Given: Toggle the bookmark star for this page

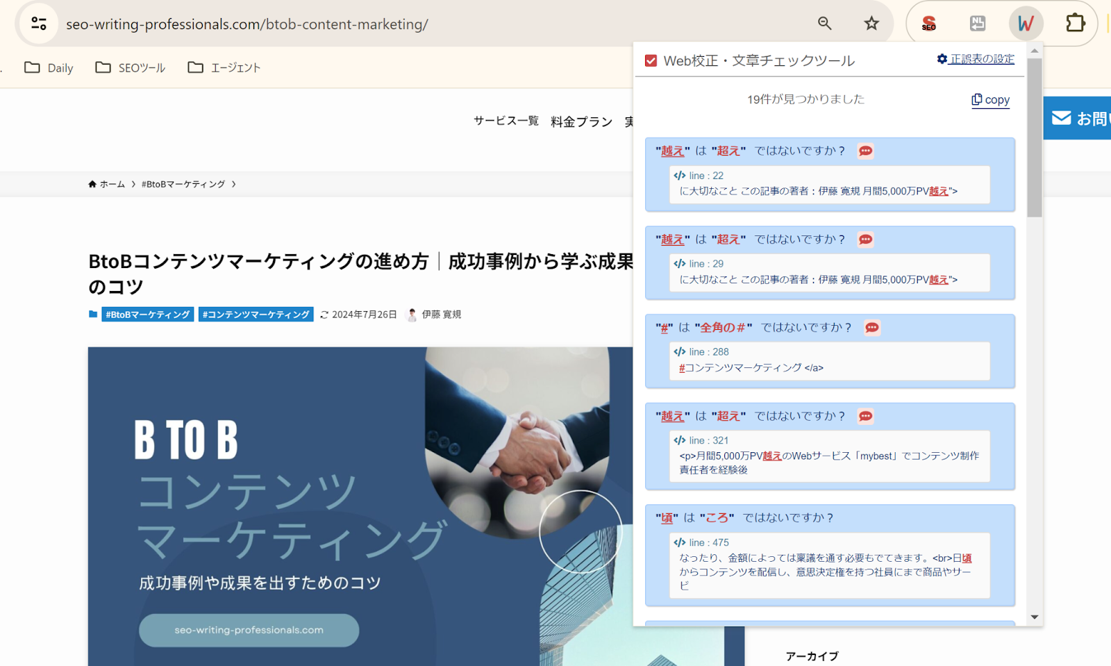Looking at the screenshot, I should pyautogui.click(x=871, y=23).
